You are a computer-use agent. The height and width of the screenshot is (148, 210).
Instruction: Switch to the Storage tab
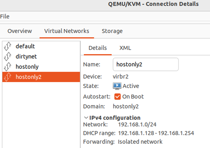coord(112,31)
